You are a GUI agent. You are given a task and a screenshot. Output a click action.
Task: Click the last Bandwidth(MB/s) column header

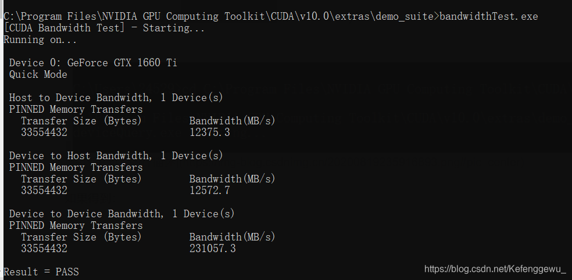click(233, 237)
